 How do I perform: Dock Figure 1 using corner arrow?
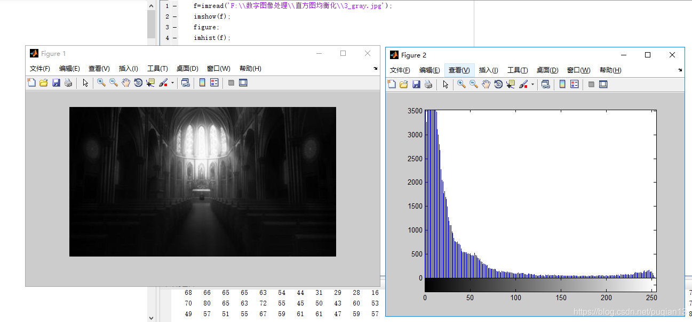[376, 69]
